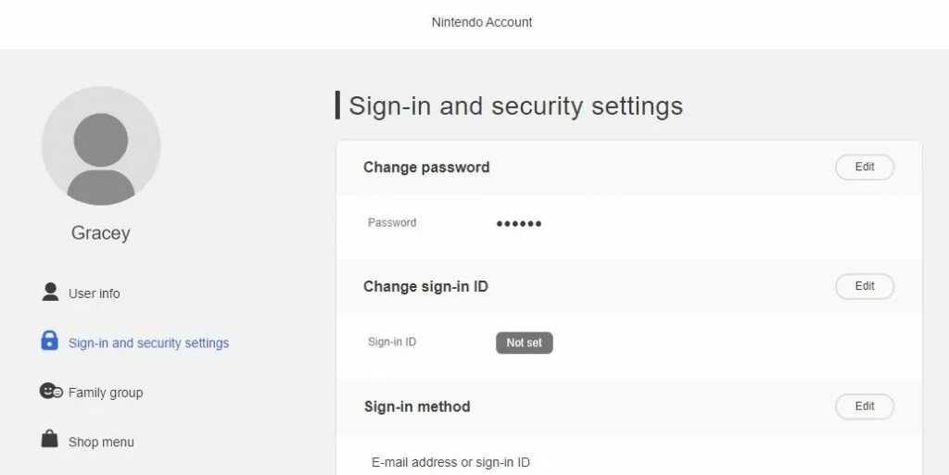949x475 pixels.
Task: Click the Shop menu shopping bag icon
Action: click(x=50, y=439)
